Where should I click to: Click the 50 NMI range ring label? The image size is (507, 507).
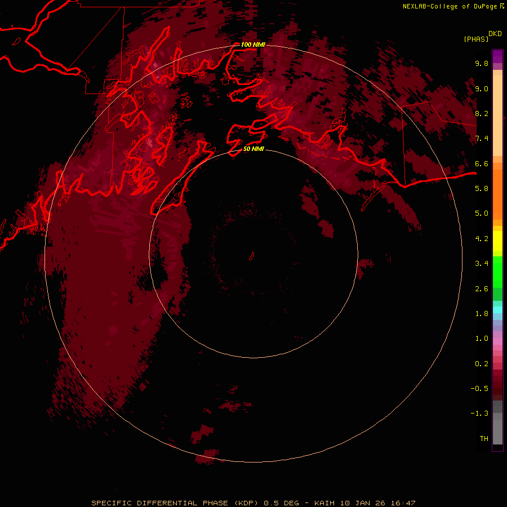click(253, 149)
